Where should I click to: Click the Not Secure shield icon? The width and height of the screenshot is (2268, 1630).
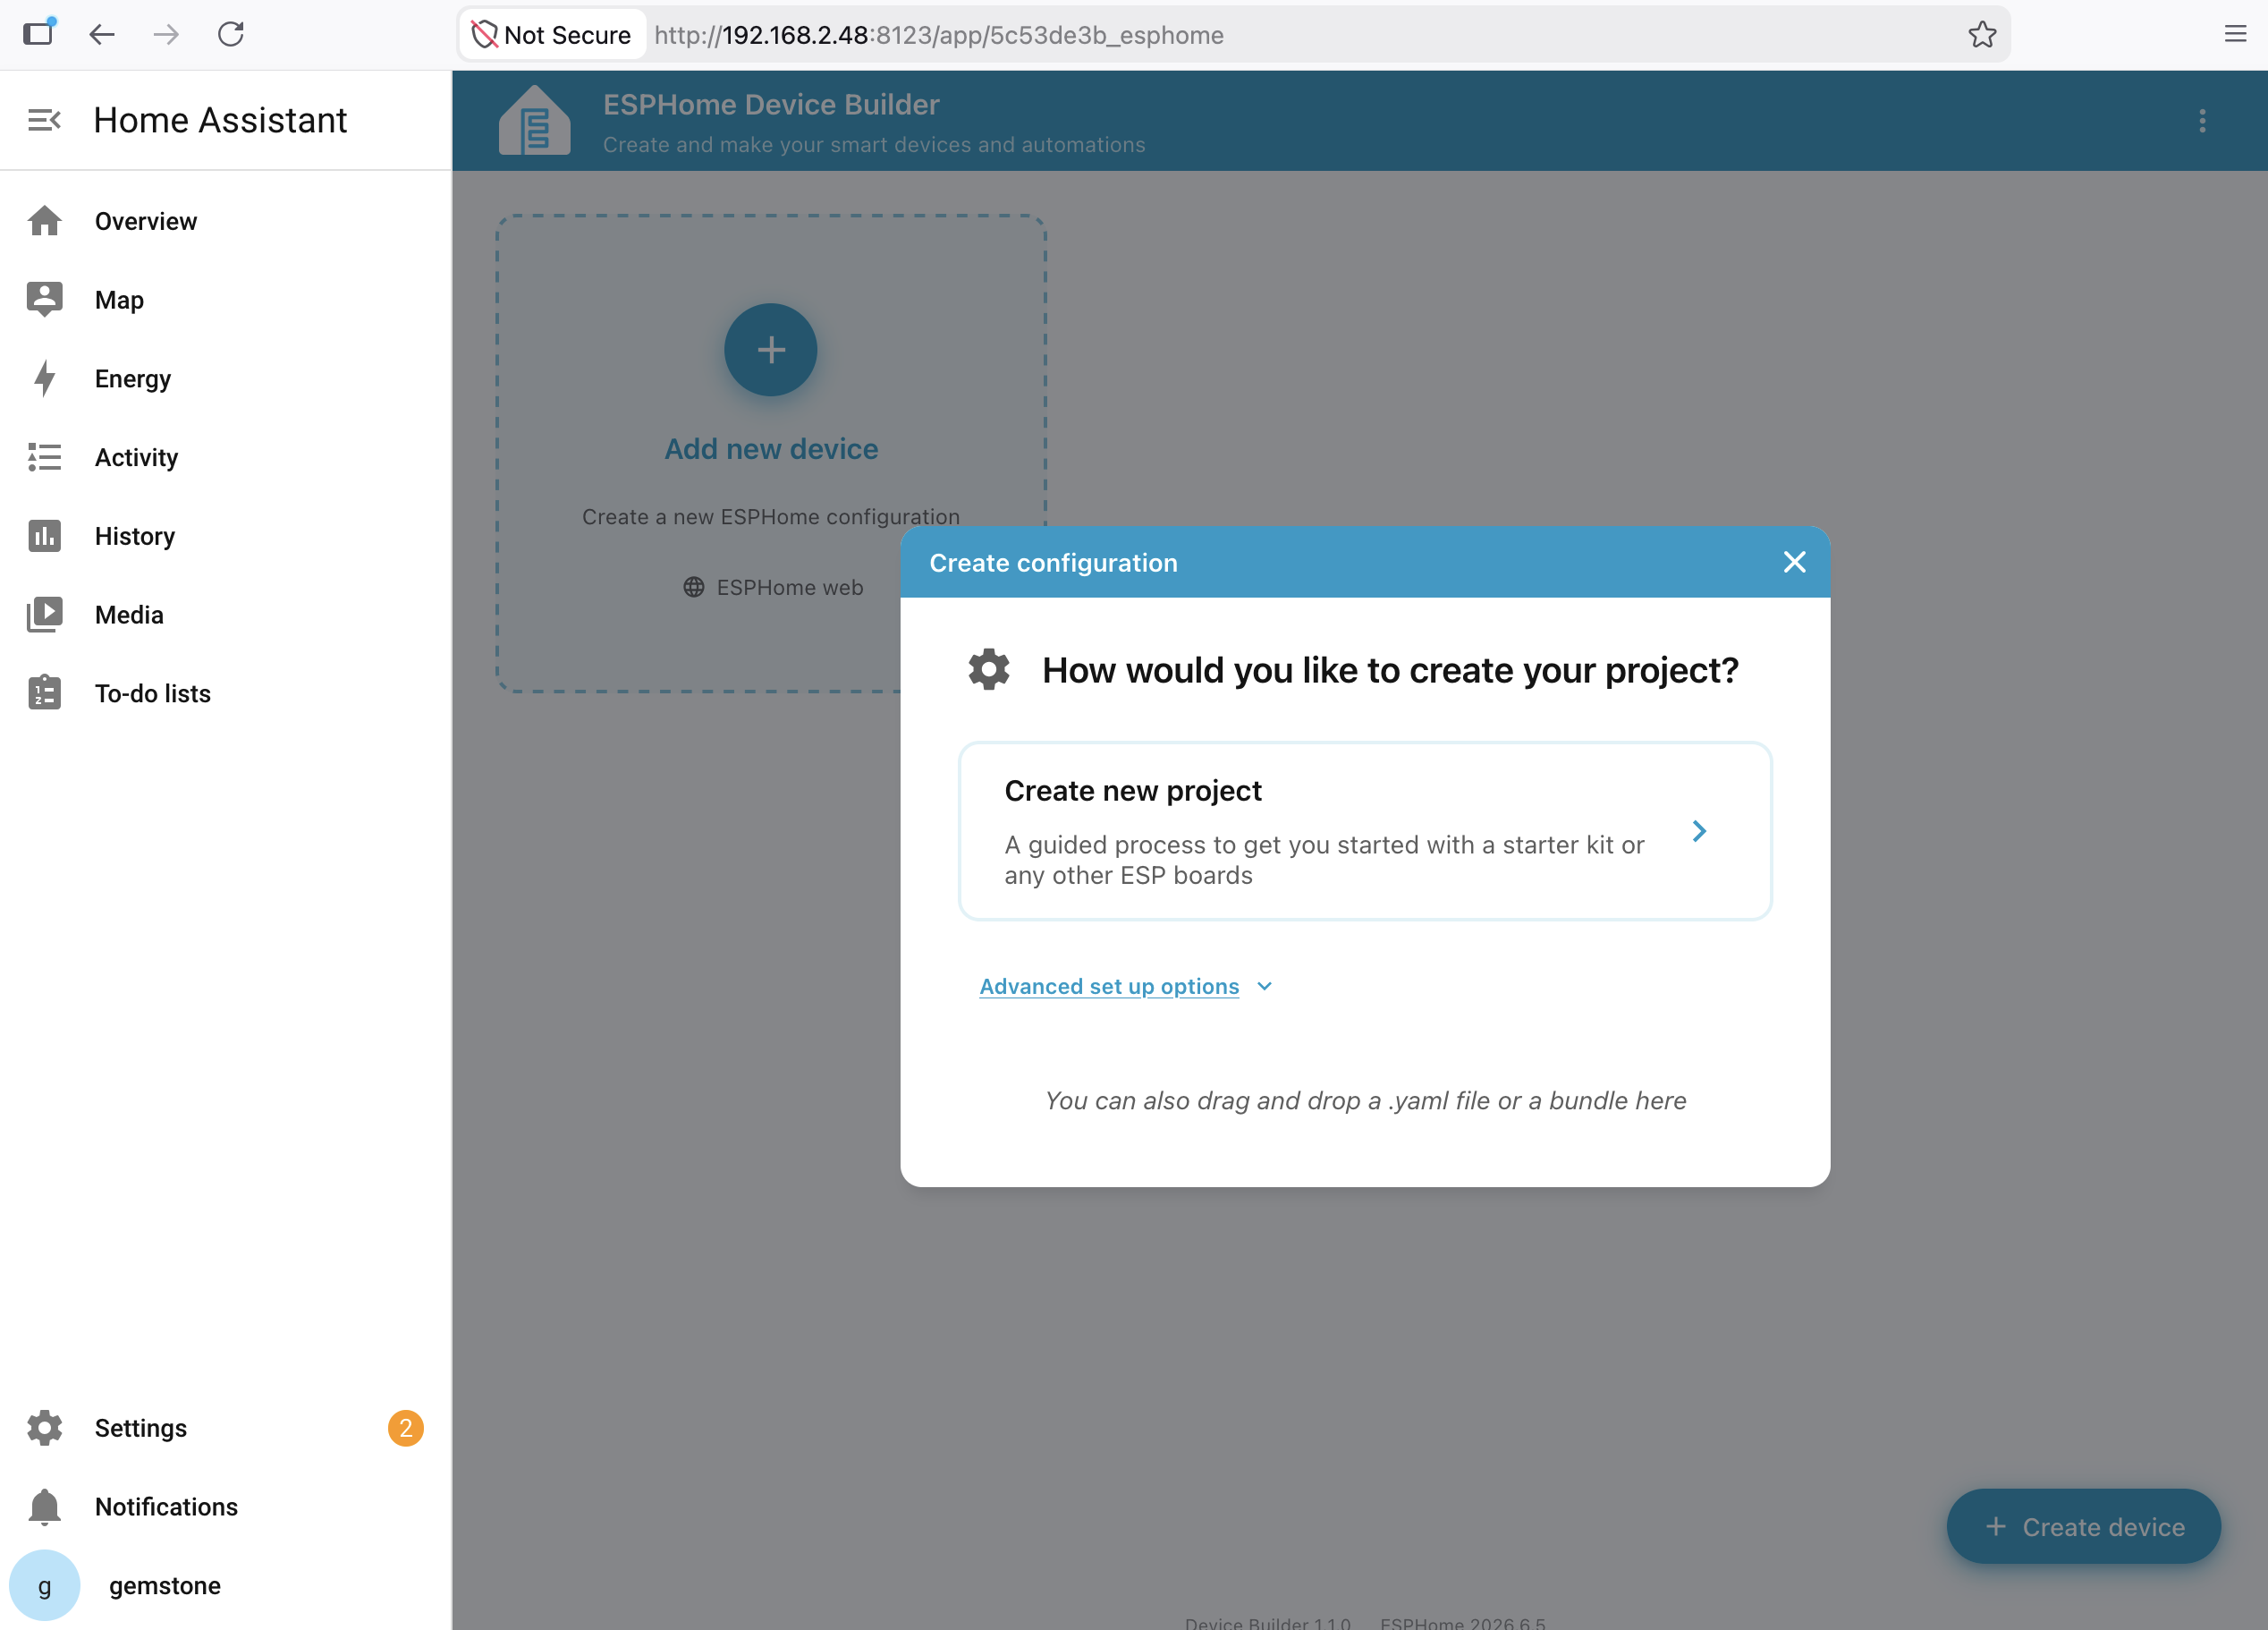(484, 35)
